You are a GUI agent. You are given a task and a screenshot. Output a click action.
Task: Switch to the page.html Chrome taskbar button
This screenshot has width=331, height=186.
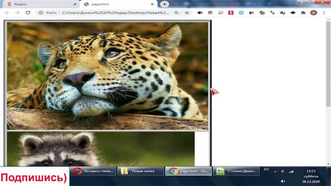188,171
